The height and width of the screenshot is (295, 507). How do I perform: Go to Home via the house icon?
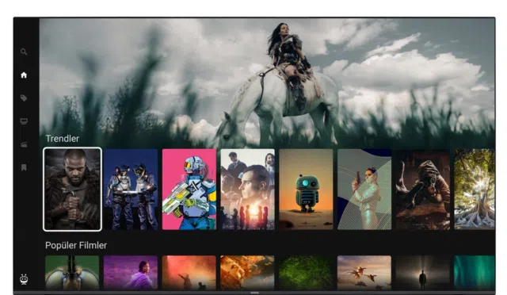coord(24,75)
